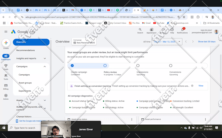
Task: Click the page vertical scrollbar
Action: point(221,72)
